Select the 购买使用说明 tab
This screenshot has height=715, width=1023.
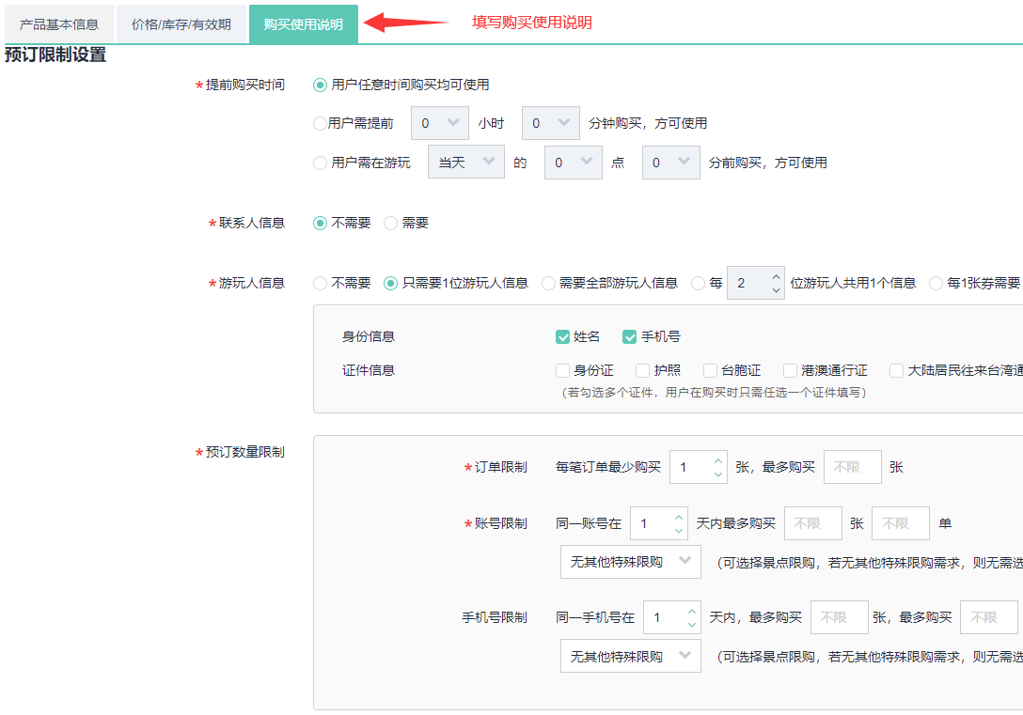click(x=303, y=24)
